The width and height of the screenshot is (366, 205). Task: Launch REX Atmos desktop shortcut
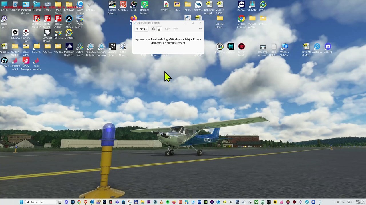point(69,22)
